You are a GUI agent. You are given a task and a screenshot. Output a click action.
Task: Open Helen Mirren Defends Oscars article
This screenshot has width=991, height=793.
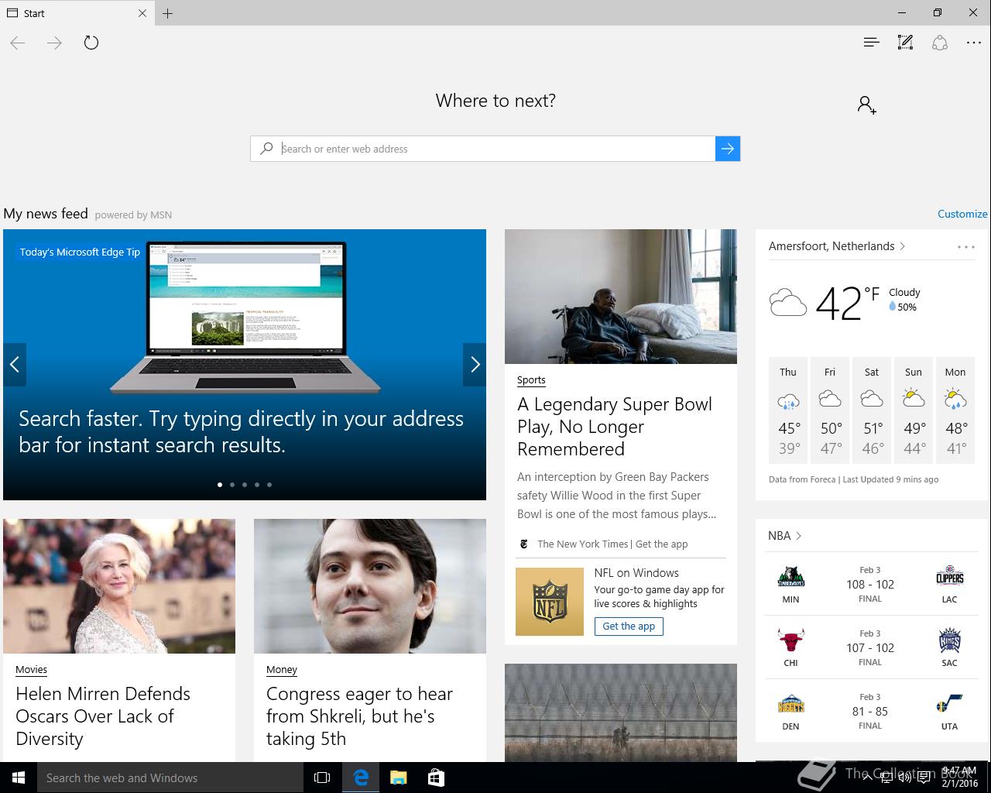(x=103, y=716)
